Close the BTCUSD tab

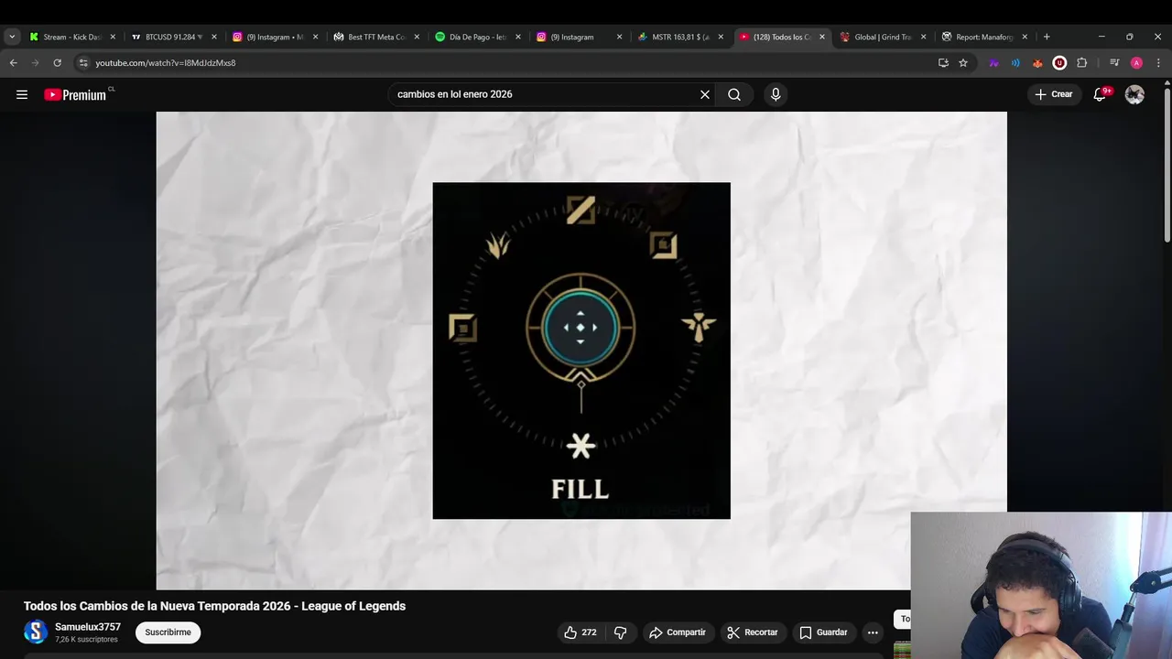point(214,37)
